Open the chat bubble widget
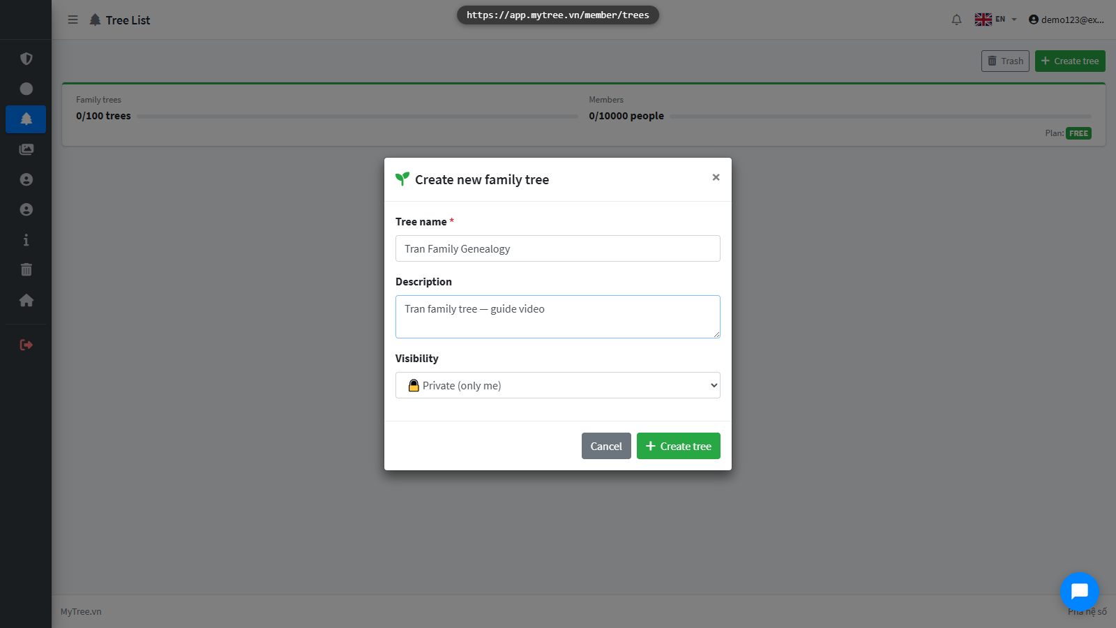 coord(1079,592)
